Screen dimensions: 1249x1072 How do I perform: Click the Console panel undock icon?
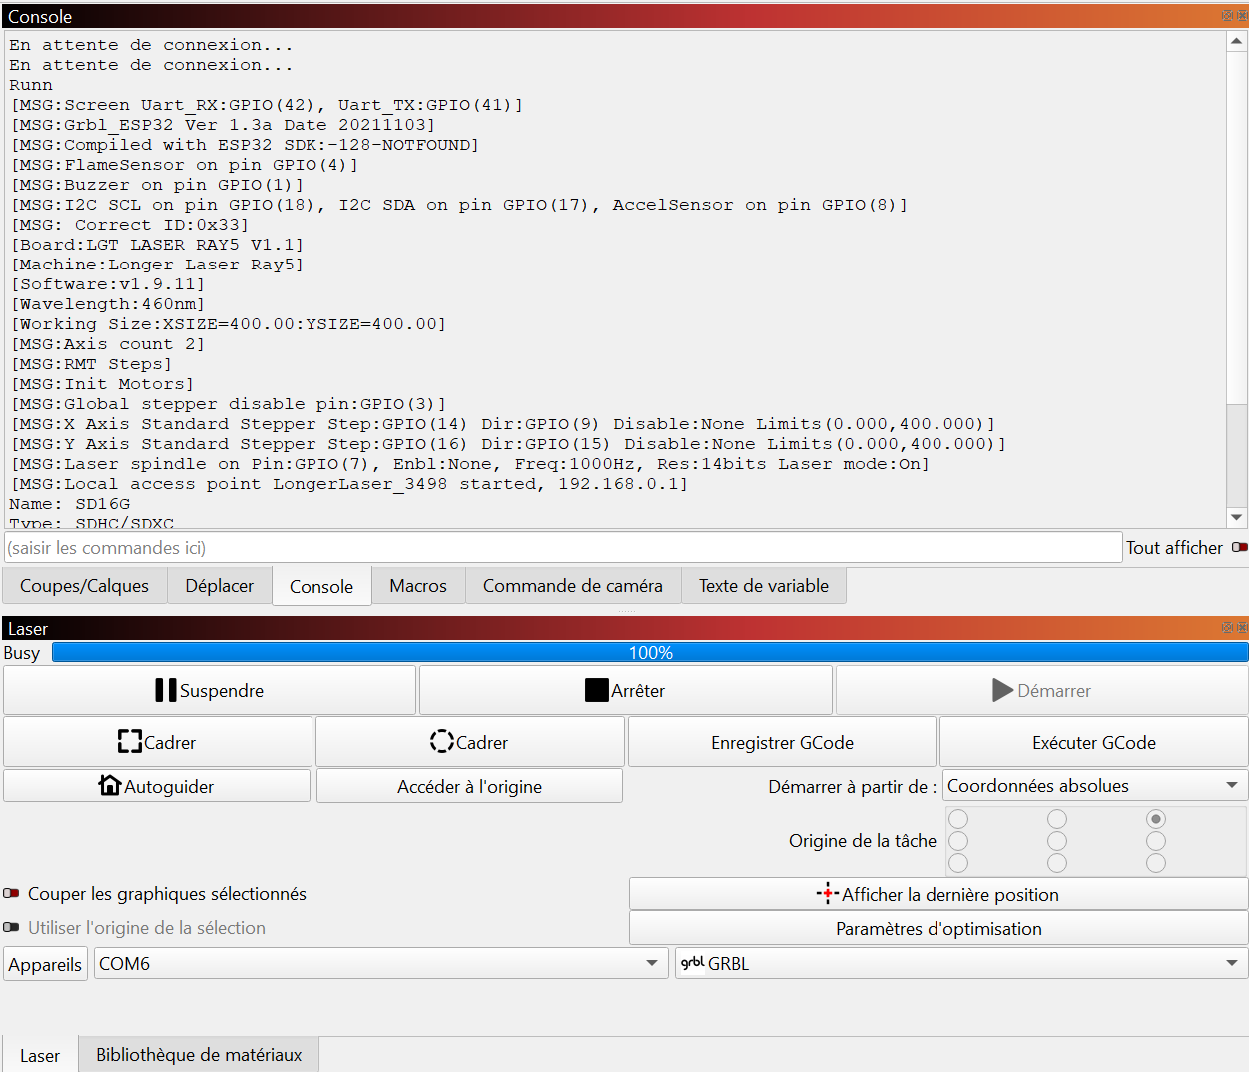1227,16
